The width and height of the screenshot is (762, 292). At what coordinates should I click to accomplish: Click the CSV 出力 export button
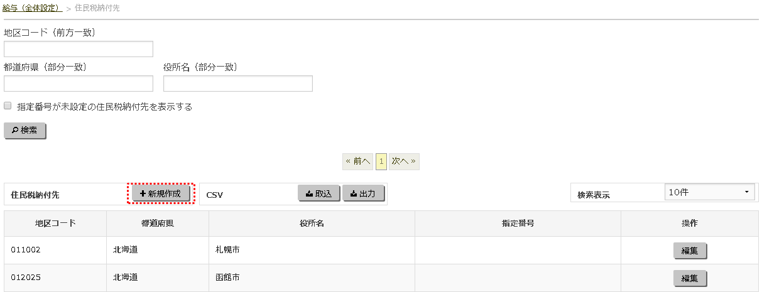(x=363, y=194)
